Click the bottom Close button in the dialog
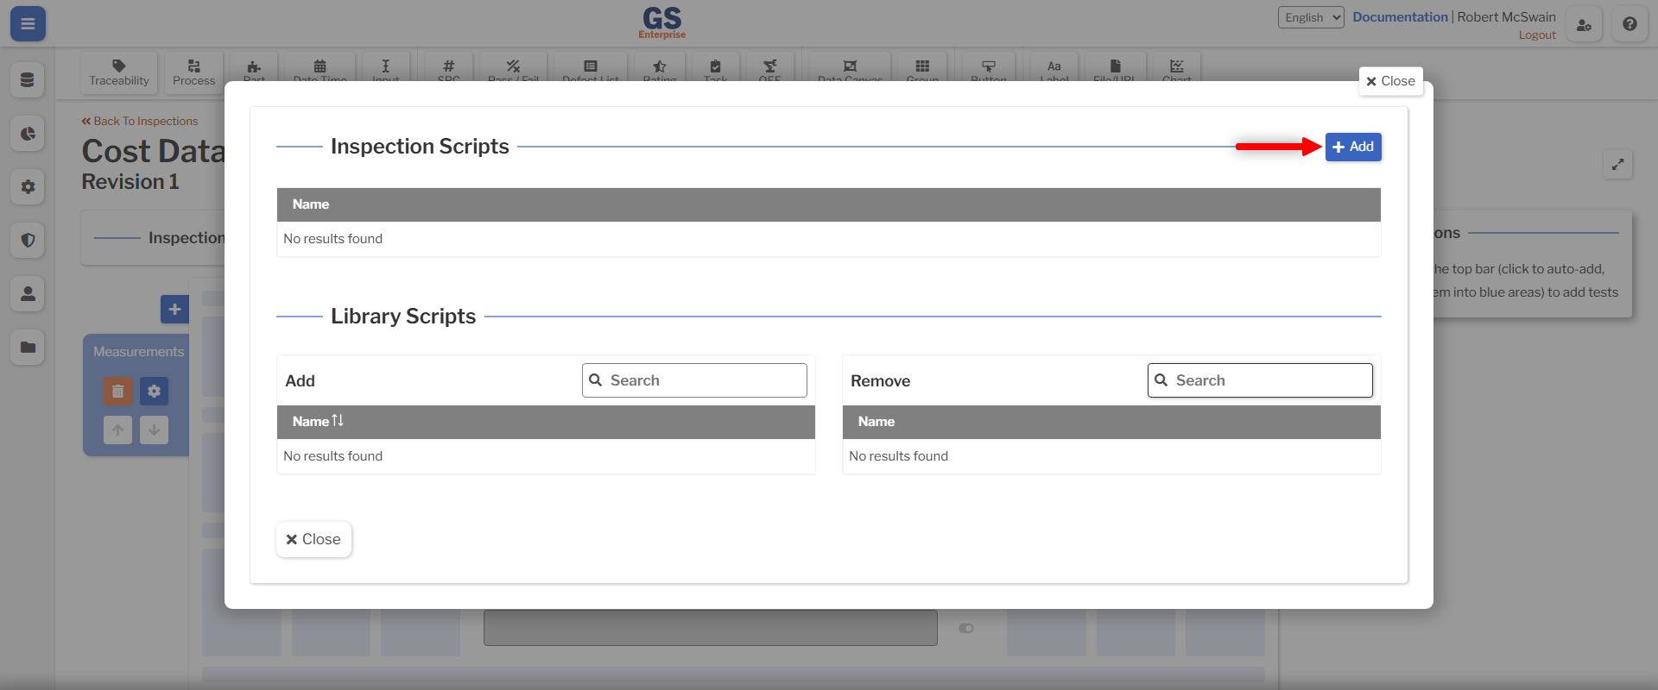The width and height of the screenshot is (1658, 690). [x=313, y=539]
